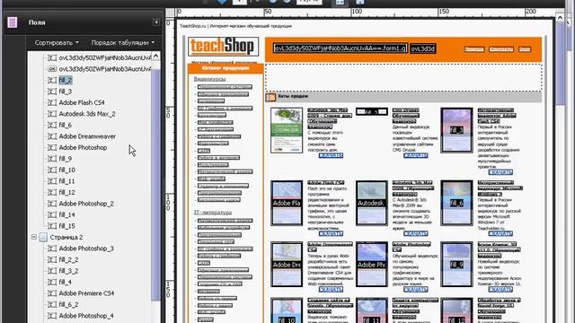Open the IT - литература sidebar link
This screenshot has width=575, height=323.
point(213,213)
